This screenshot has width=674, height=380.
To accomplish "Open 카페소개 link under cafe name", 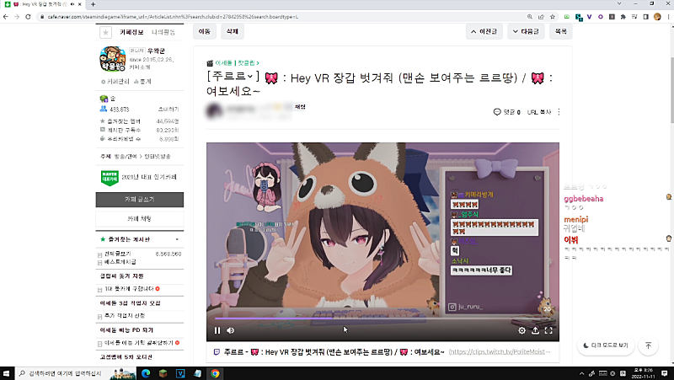I will click(140, 67).
